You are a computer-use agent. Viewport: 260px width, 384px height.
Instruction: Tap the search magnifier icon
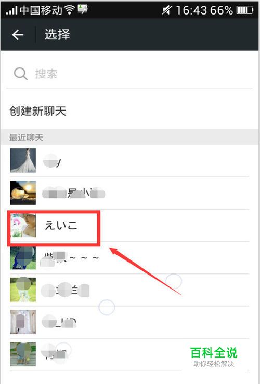pos(21,74)
